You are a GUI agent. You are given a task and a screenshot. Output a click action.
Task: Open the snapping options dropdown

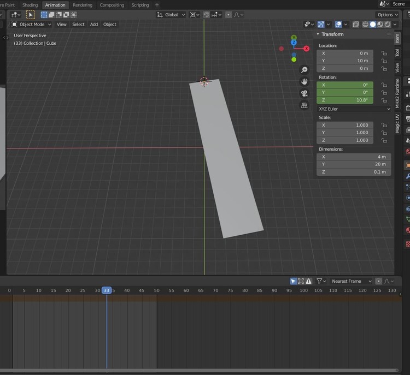click(x=217, y=15)
